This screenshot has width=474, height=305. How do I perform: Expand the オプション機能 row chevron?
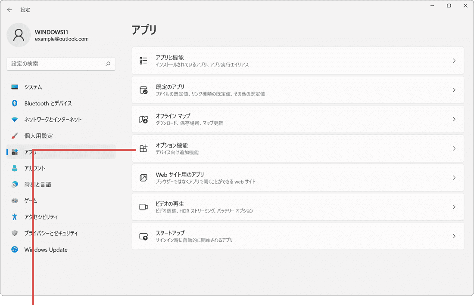coord(454,148)
